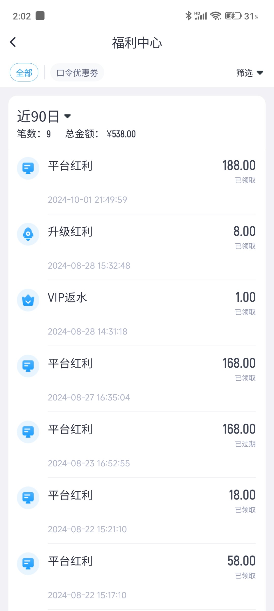Tap the VIP rebate crown icon
This screenshot has width=274, height=611.
(28, 300)
